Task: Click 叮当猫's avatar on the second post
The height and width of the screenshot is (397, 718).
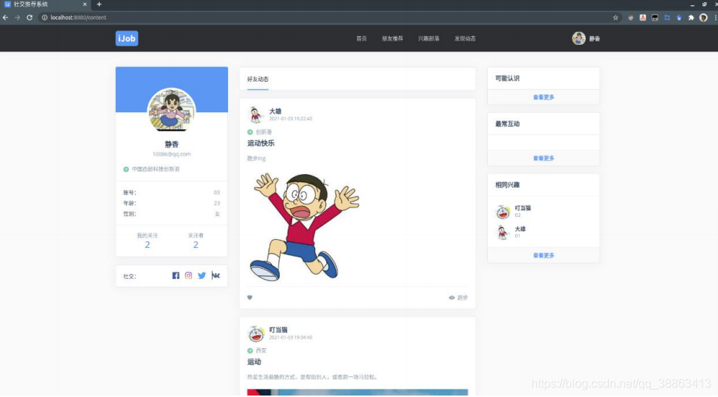Action: (x=255, y=334)
